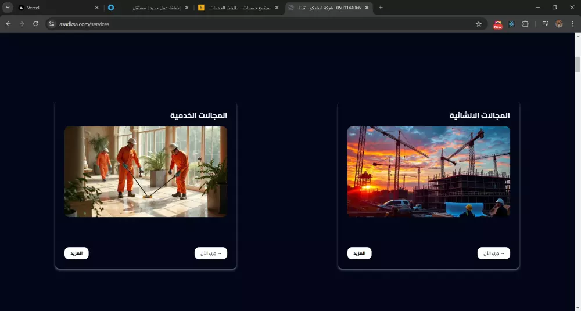Close the Vercel tab
This screenshot has width=581, height=311.
pos(96,8)
